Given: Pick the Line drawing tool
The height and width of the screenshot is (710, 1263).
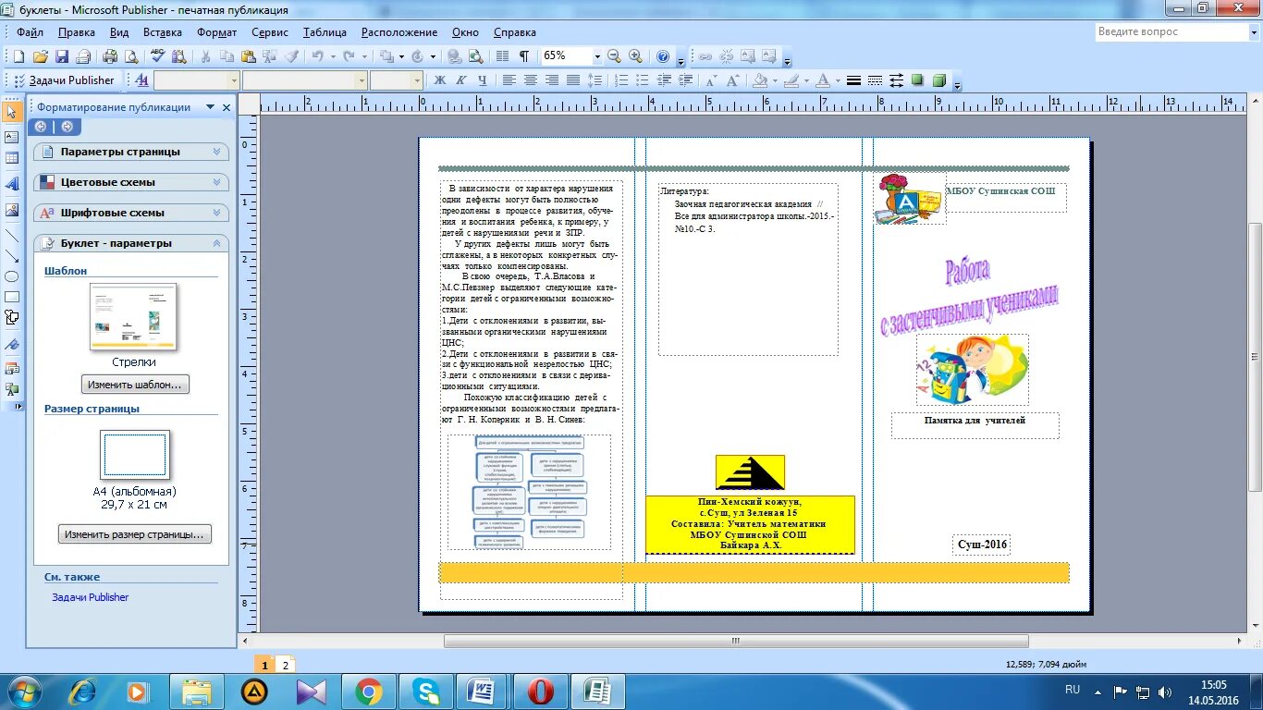Looking at the screenshot, I should pyautogui.click(x=12, y=235).
